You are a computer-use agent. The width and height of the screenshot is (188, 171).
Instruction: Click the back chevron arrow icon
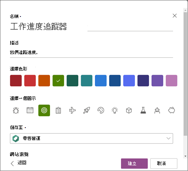(x=12, y=164)
